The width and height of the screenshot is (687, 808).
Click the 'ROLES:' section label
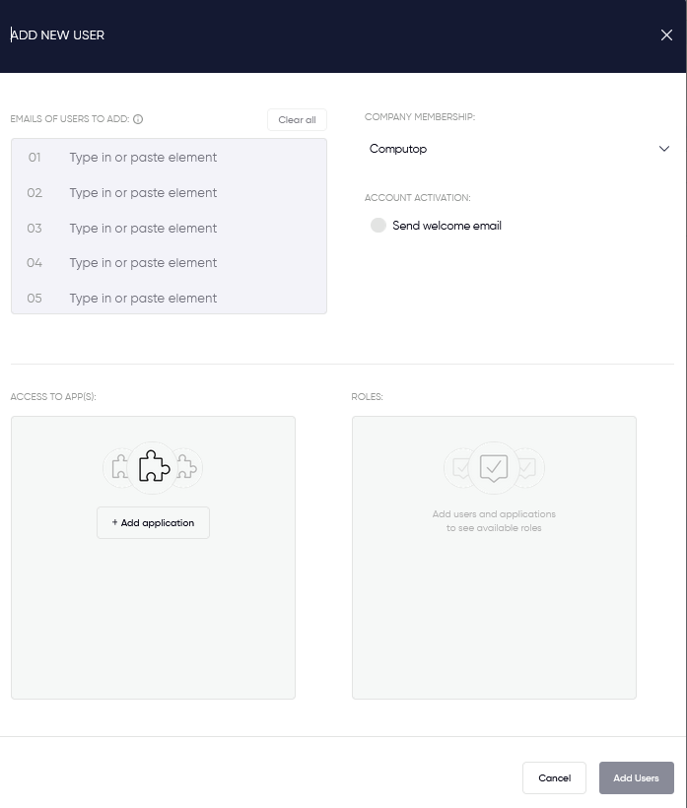367,397
